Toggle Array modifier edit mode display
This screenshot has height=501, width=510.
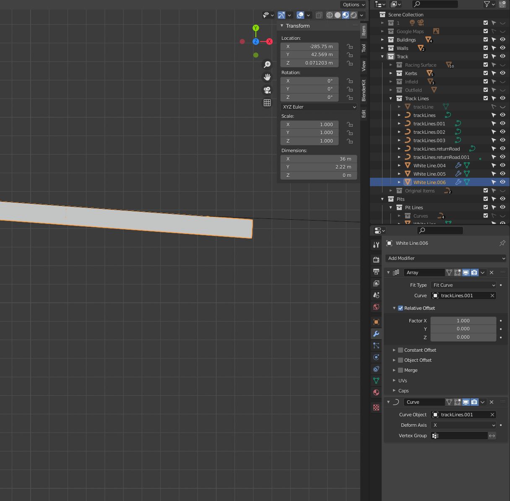(458, 273)
